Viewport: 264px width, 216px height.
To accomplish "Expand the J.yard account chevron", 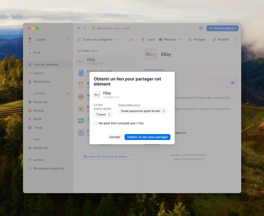I will click(x=67, y=39).
